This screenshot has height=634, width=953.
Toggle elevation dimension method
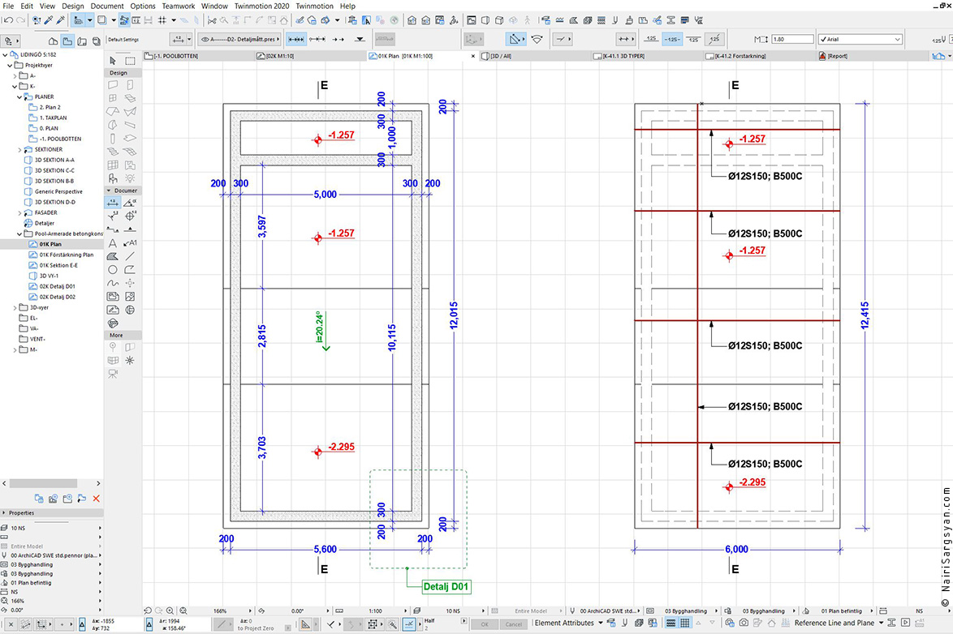coord(360,40)
